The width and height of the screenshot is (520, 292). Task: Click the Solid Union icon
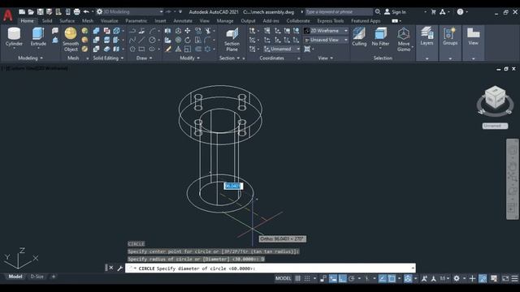click(x=96, y=31)
